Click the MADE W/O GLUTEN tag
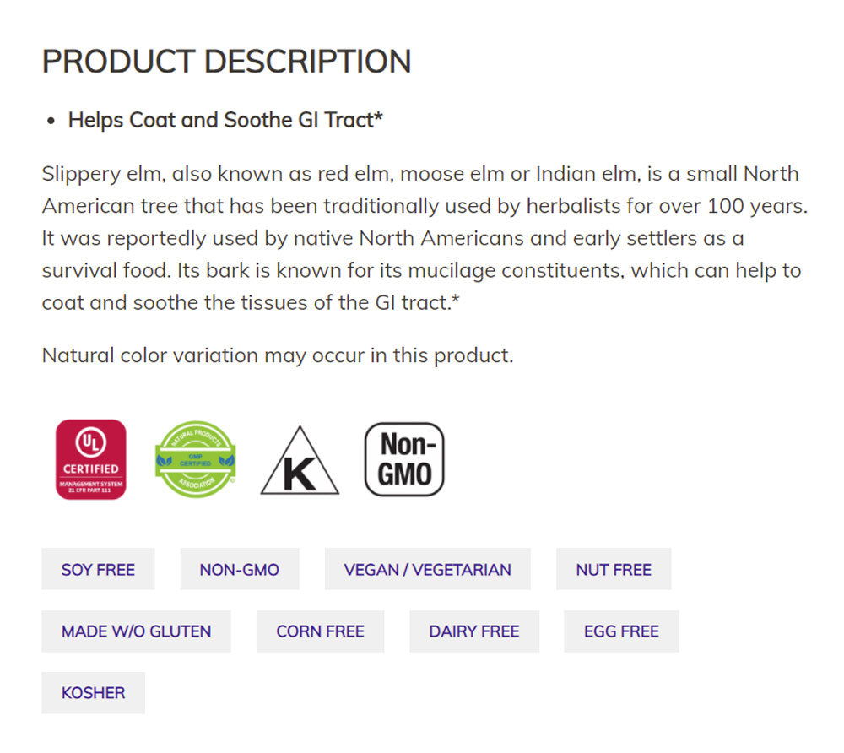 [x=136, y=631]
